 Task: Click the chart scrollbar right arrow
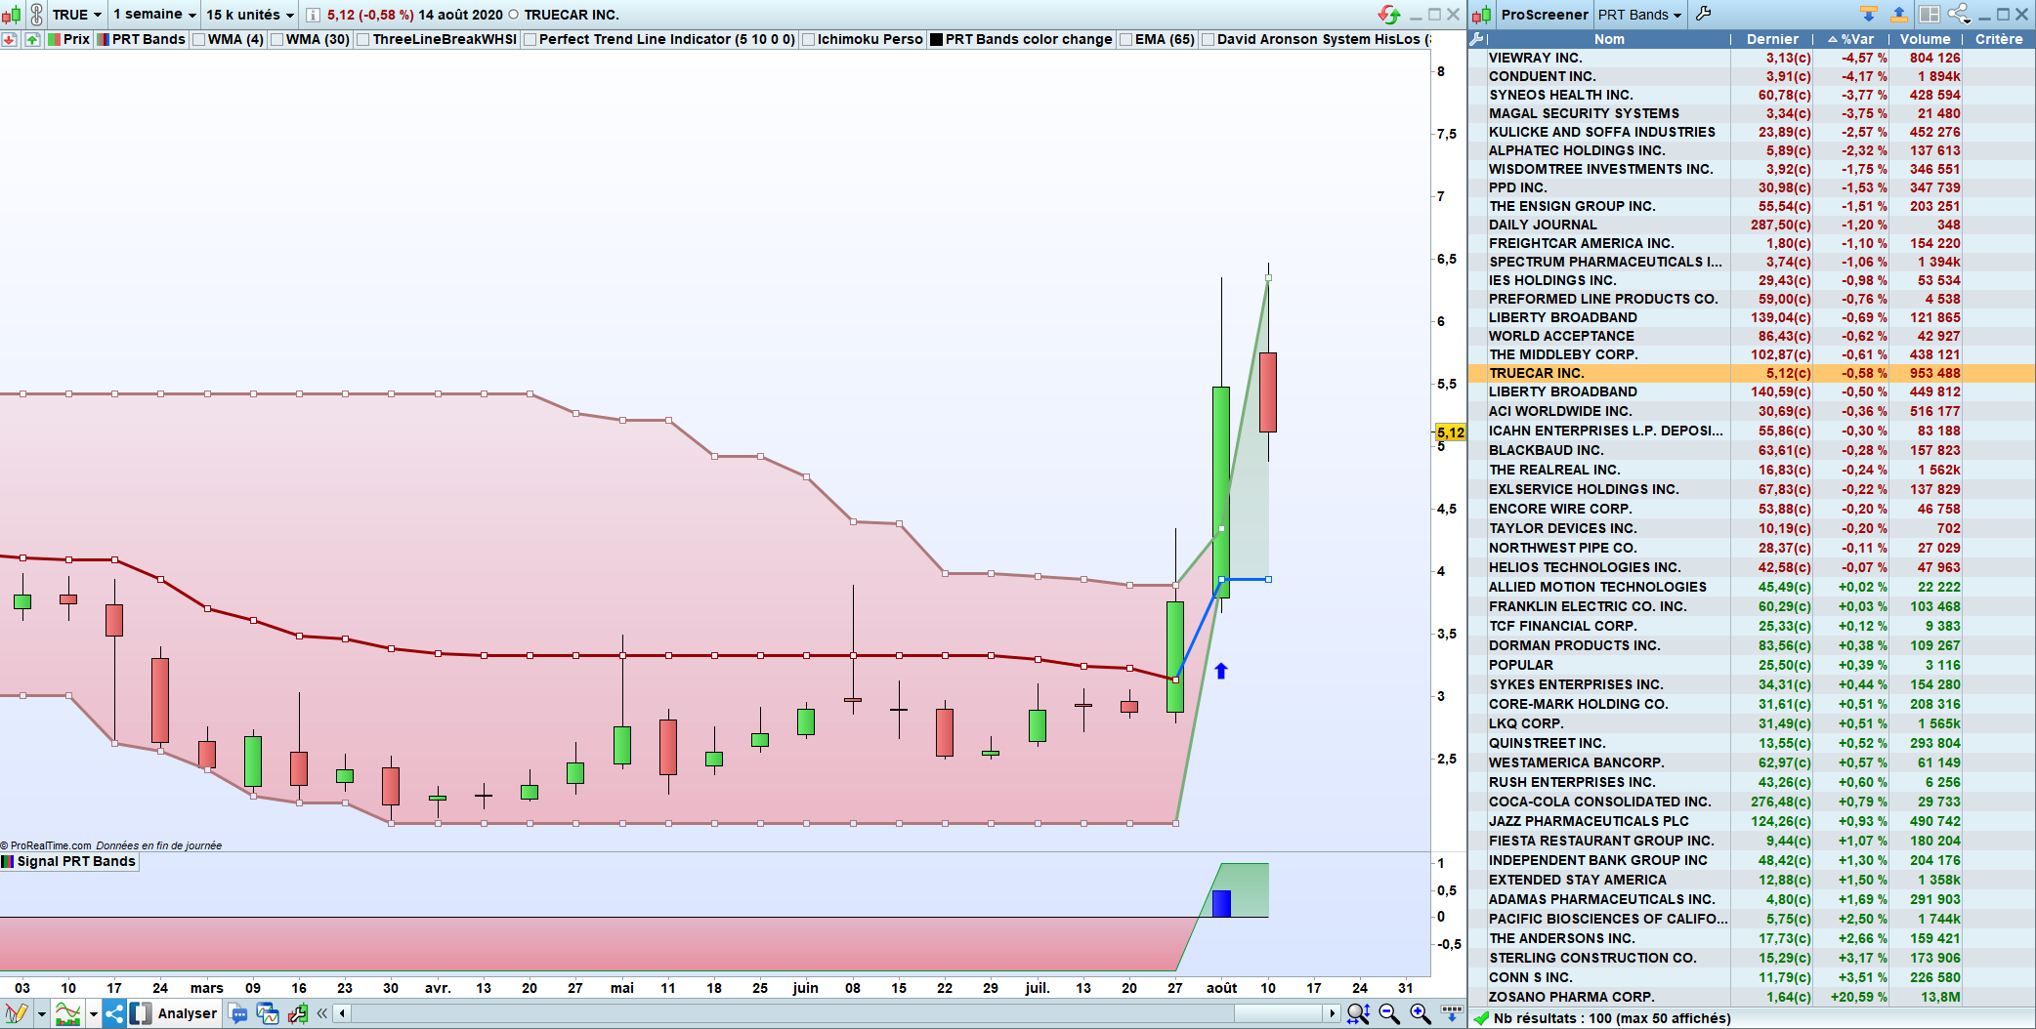click(1332, 1013)
